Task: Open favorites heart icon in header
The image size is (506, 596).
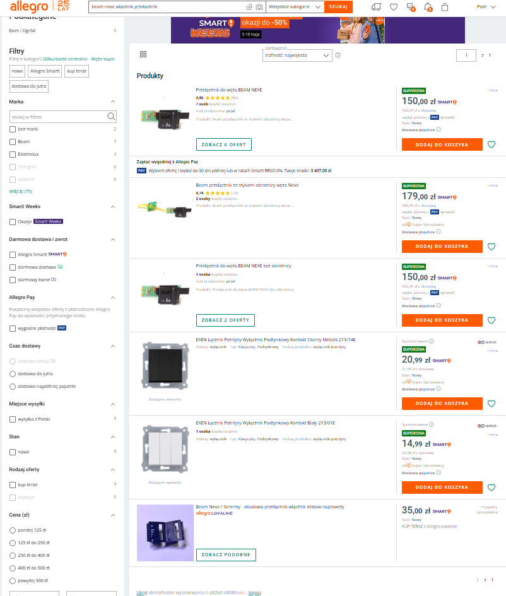Action: [x=394, y=7]
